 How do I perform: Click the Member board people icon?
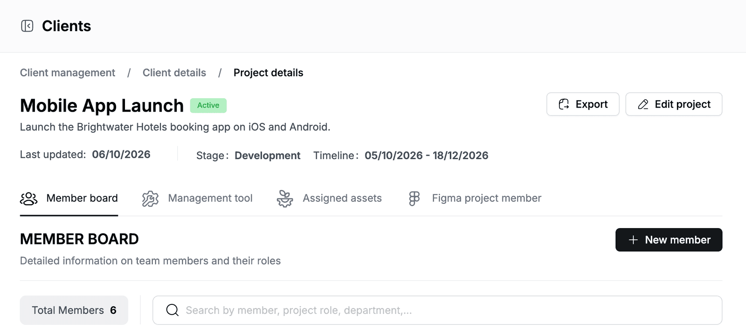pos(28,199)
